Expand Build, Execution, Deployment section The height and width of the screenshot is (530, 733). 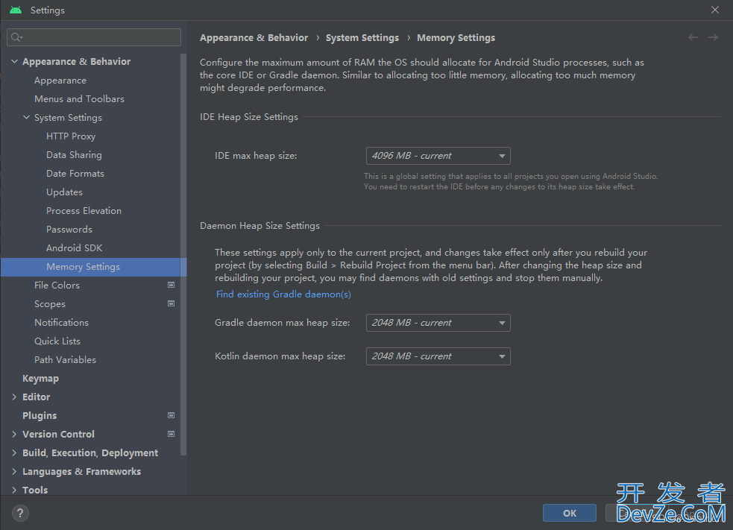pyautogui.click(x=14, y=453)
